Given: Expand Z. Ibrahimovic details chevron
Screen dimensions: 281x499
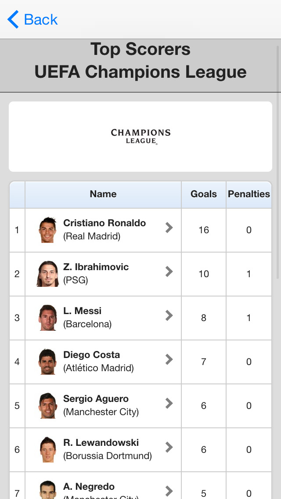Looking at the screenshot, I should pos(169,271).
